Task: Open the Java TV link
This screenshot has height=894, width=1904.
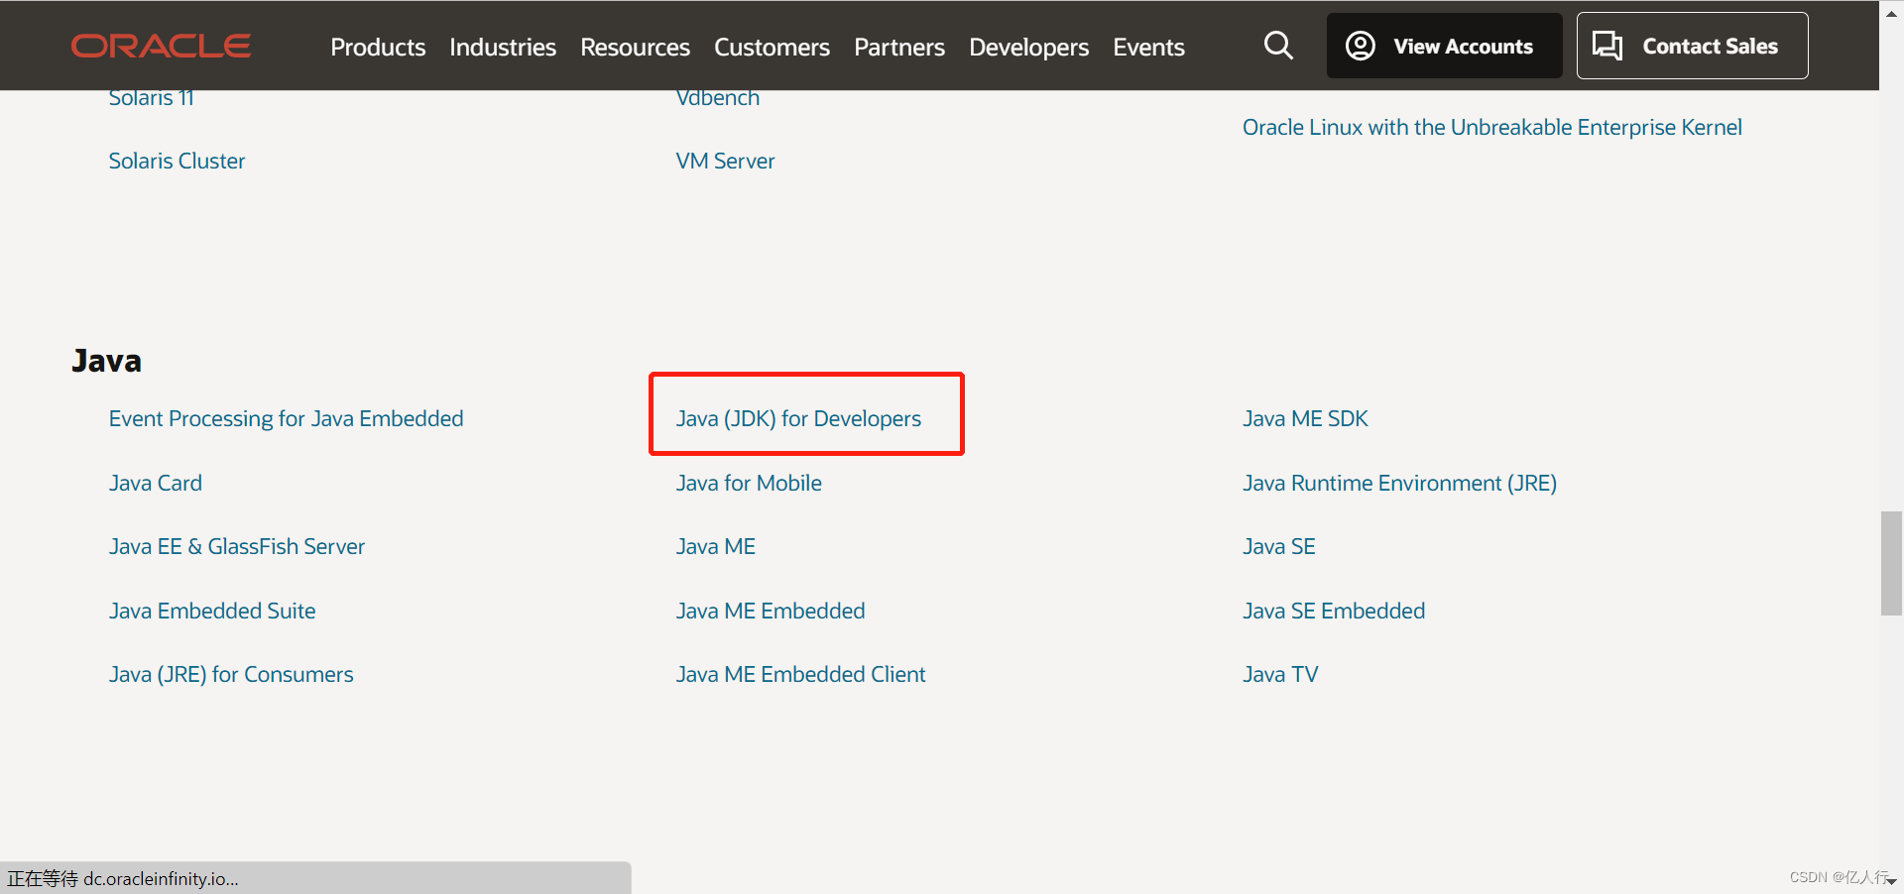Action: point(1280,674)
